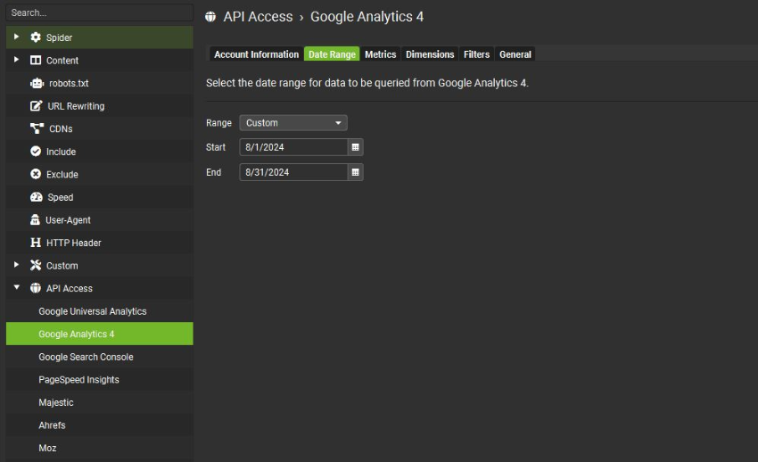Image resolution: width=758 pixels, height=462 pixels.
Task: Click the End date field showing 8/31/2024
Action: click(293, 172)
